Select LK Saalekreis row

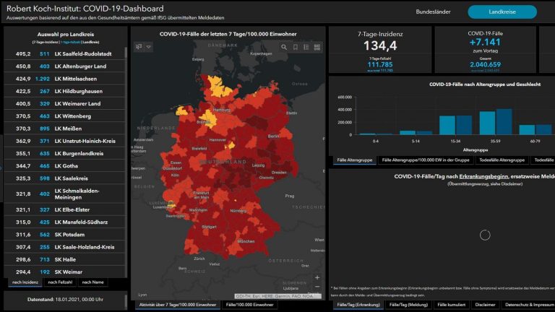pyautogui.click(x=64, y=178)
